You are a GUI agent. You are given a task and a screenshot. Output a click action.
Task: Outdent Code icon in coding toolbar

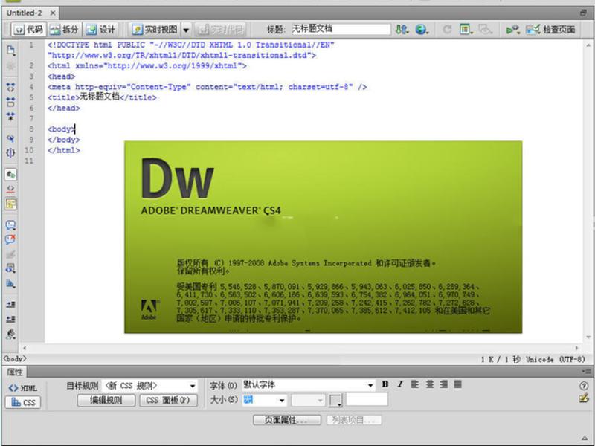pyautogui.click(x=10, y=319)
